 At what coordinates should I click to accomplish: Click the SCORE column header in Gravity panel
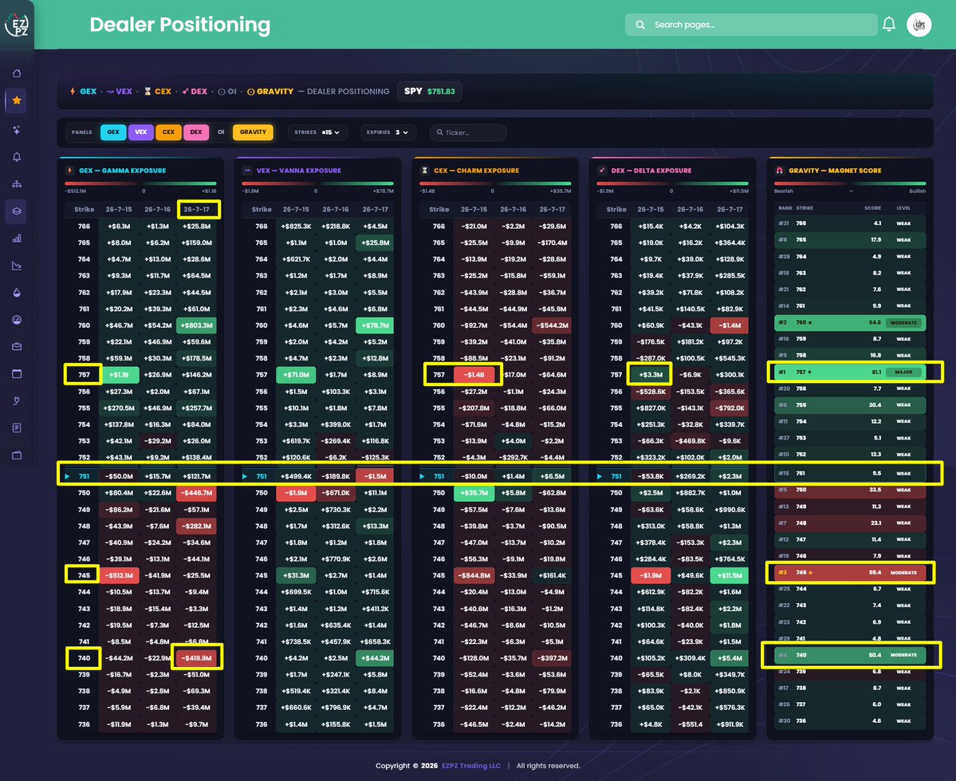(872, 208)
